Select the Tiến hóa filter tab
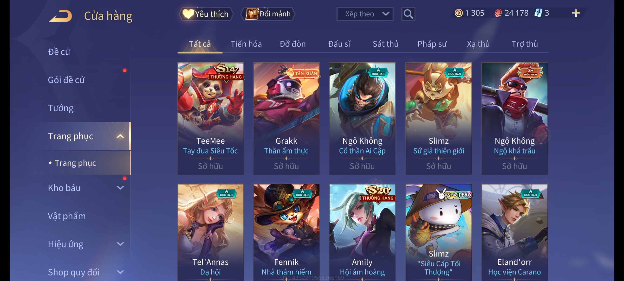 click(246, 44)
